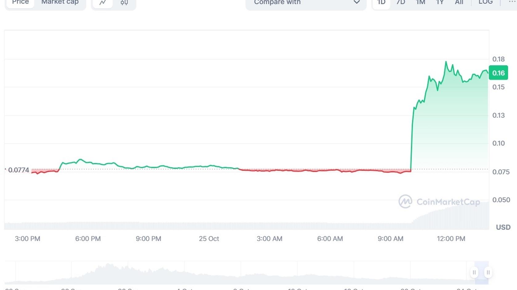Select the candlestick chart icon

click(x=124, y=2)
